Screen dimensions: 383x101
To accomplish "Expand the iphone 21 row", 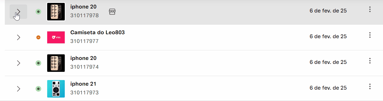I will [18, 89].
